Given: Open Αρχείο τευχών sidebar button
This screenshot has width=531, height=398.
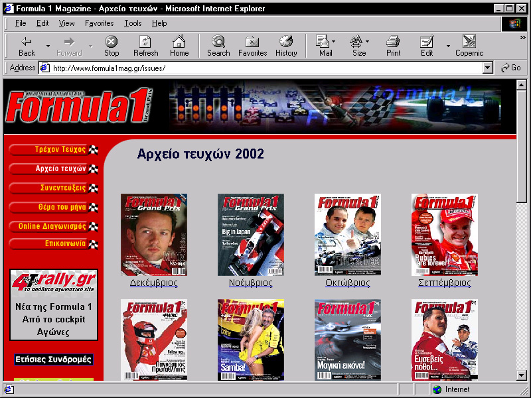Looking at the screenshot, I should click(x=54, y=169).
